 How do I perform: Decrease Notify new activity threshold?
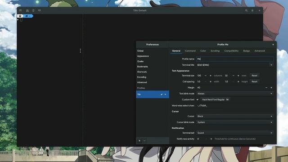tap(206, 139)
